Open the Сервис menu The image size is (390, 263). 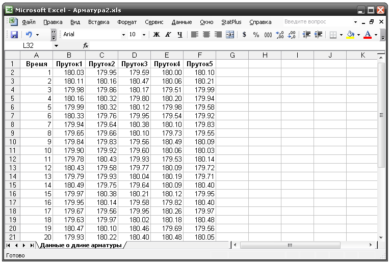pyautogui.click(x=154, y=22)
